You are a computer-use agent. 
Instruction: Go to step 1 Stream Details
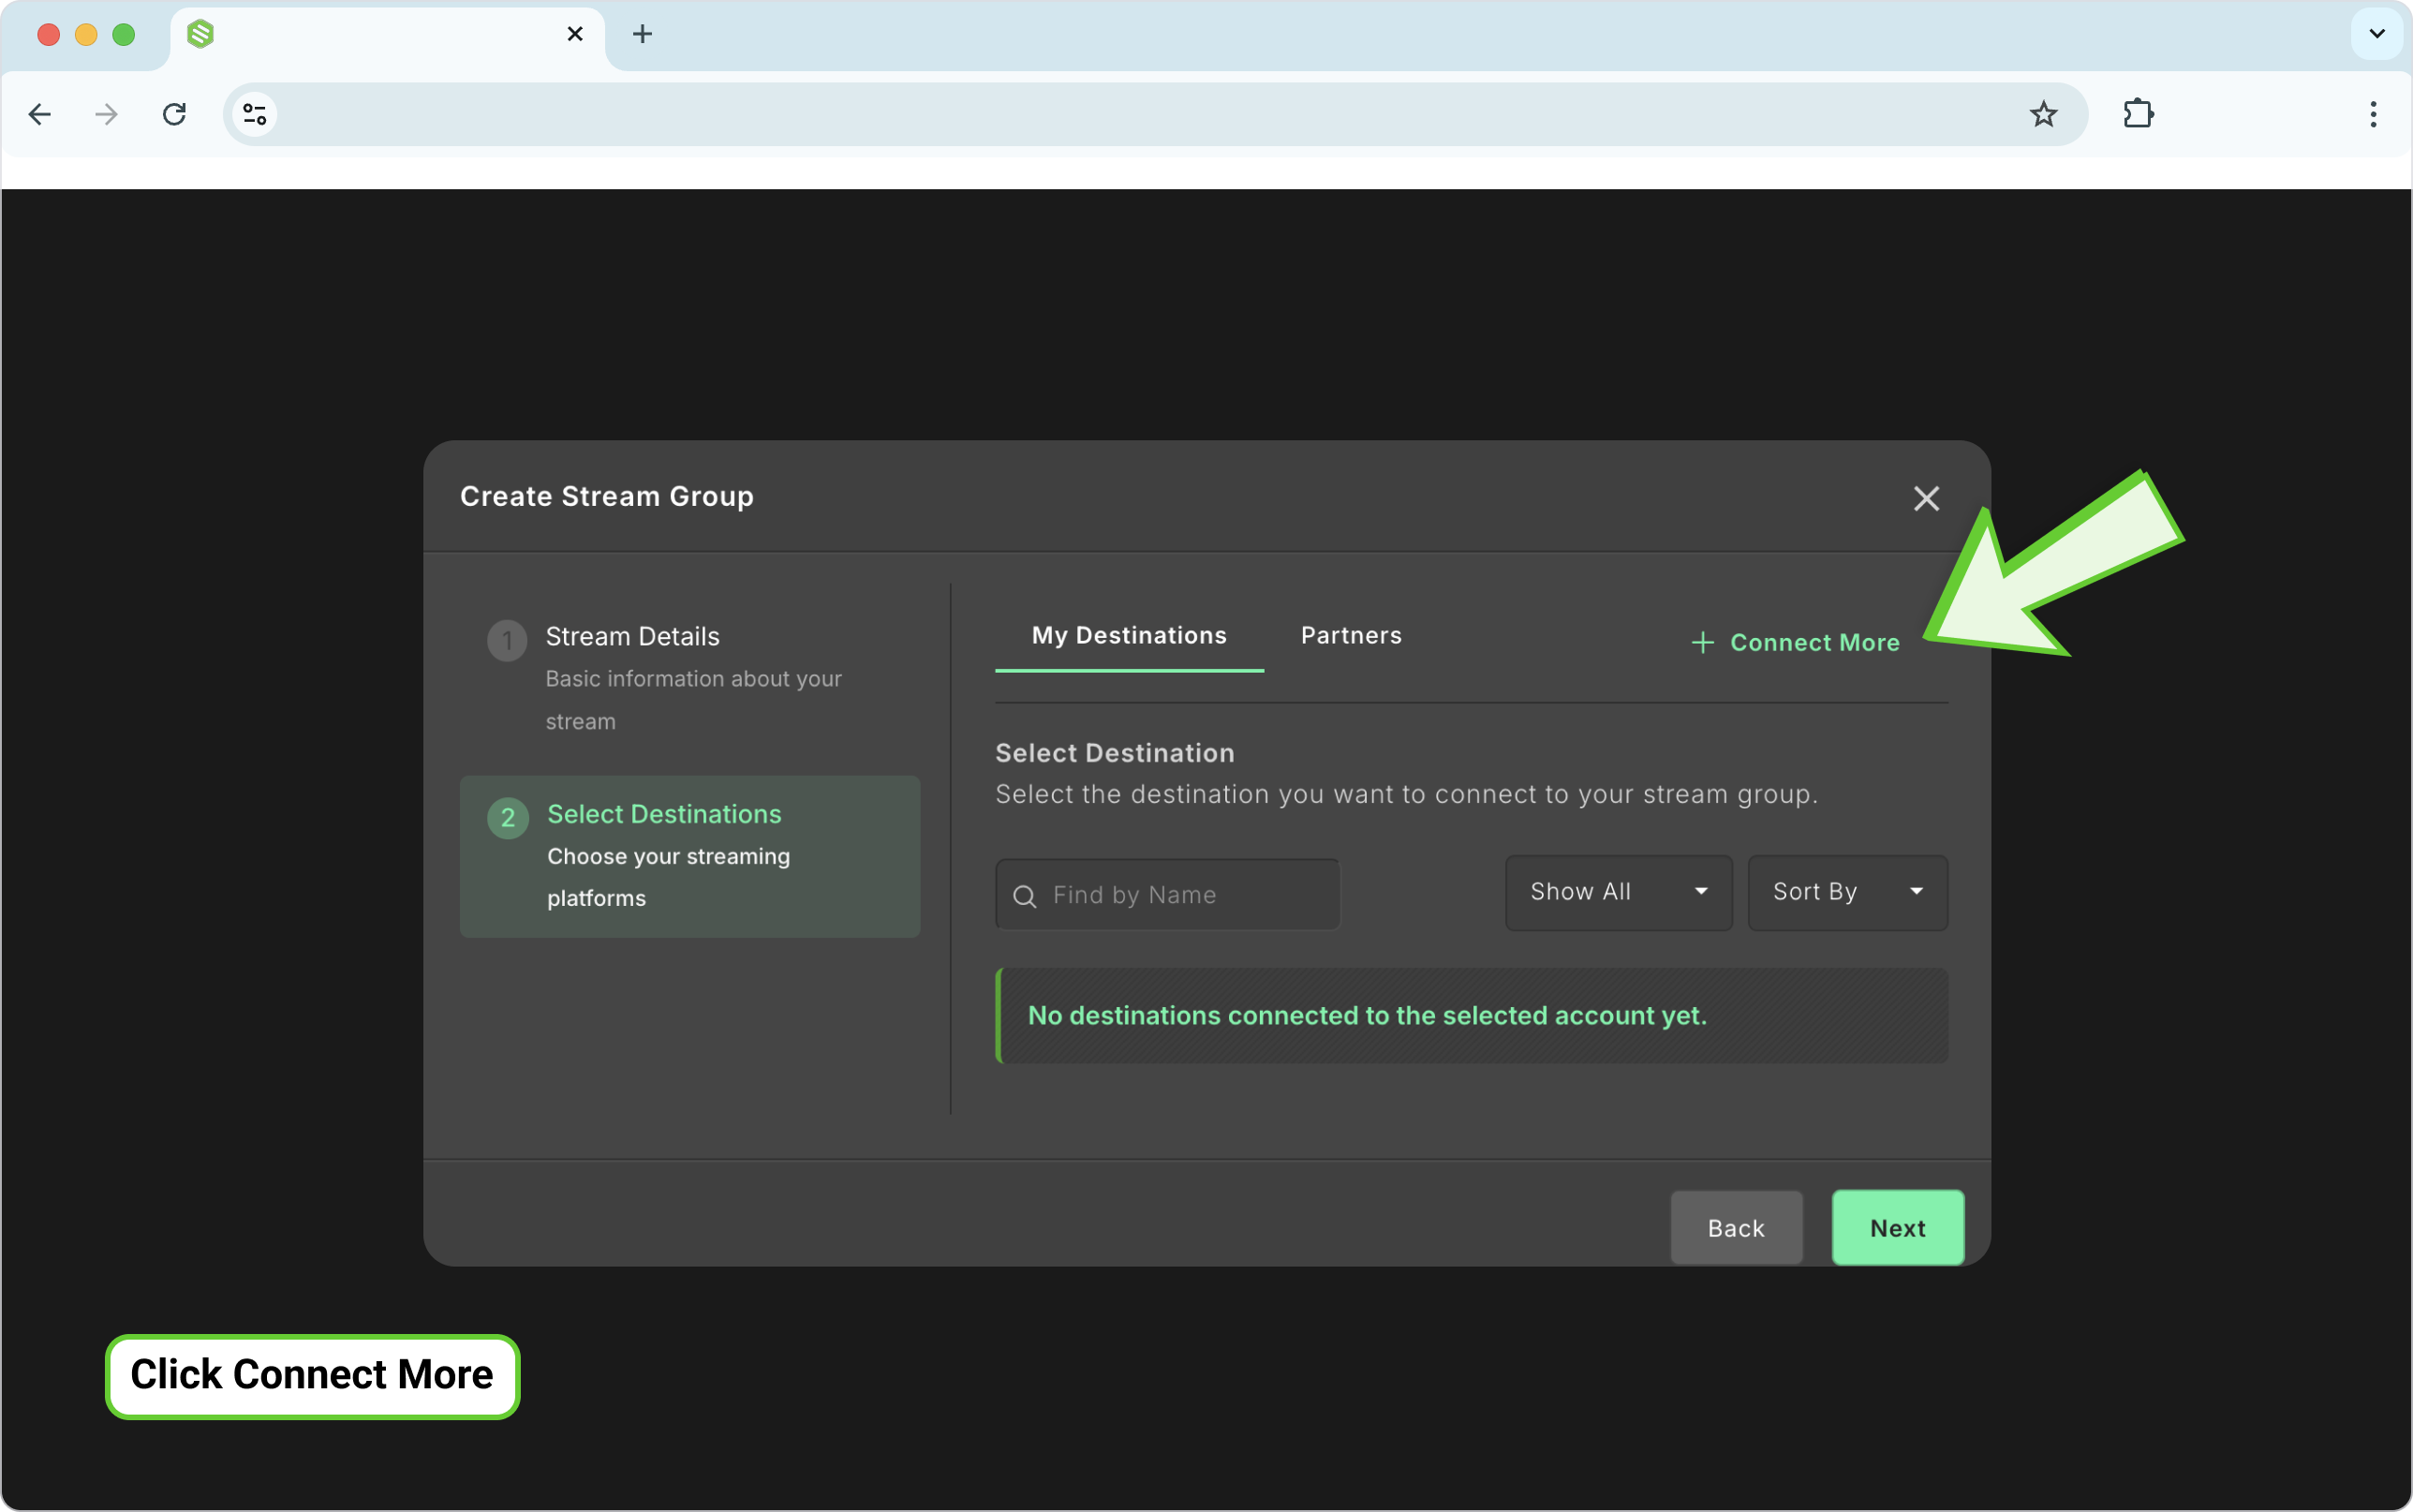coord(689,678)
